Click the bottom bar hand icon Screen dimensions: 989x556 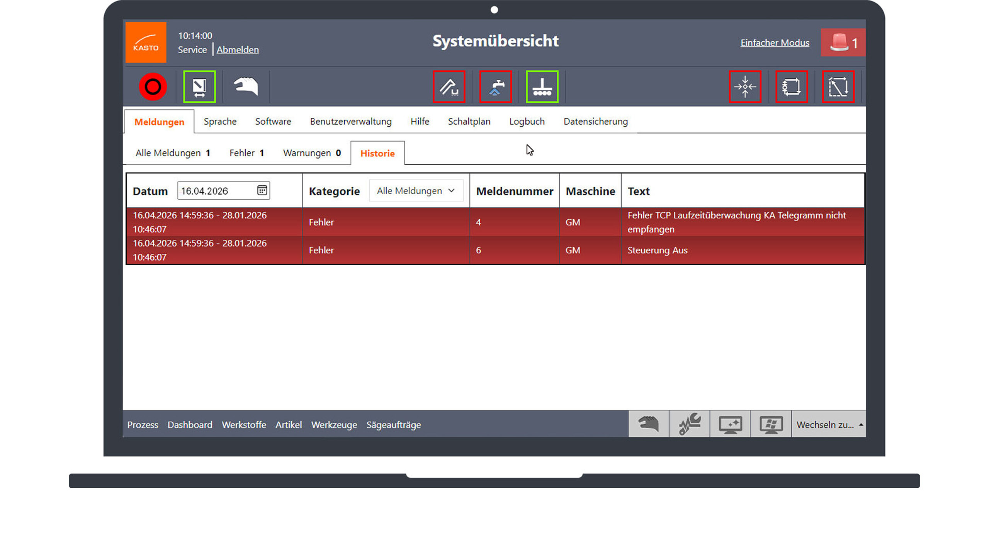click(648, 424)
